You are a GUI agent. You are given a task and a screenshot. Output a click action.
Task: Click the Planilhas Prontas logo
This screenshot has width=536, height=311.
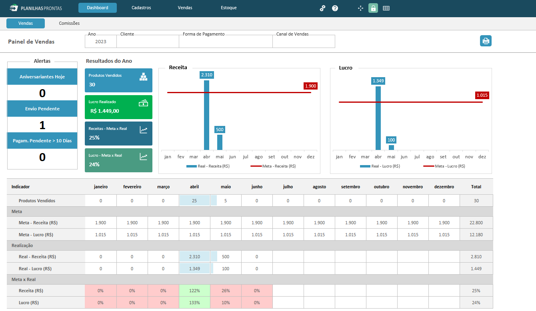[x=36, y=8]
